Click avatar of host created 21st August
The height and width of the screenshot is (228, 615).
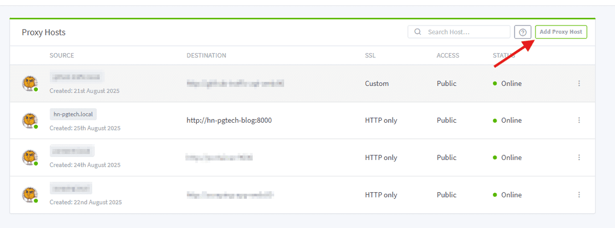coord(30,83)
